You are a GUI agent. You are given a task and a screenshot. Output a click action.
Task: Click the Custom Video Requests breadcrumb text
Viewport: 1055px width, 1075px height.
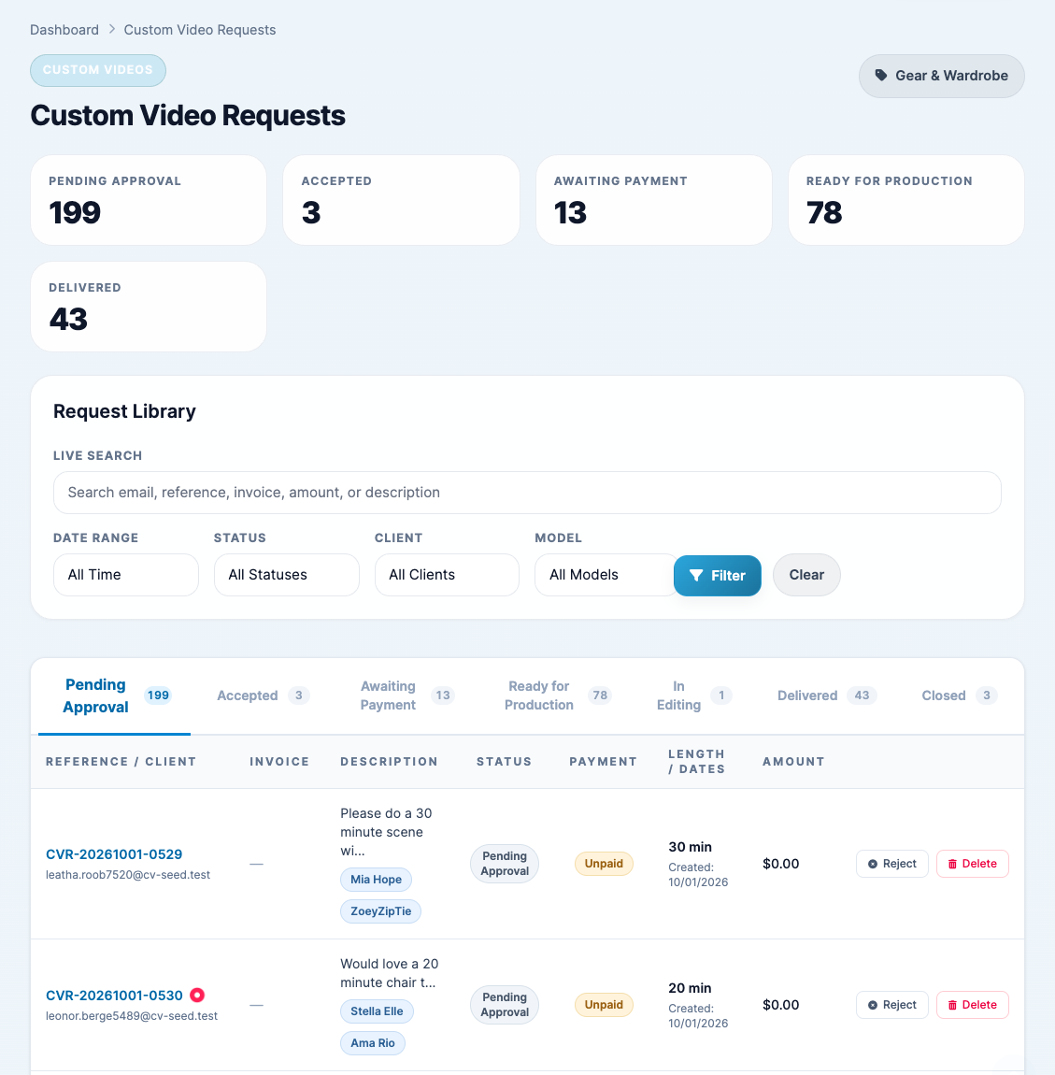point(199,30)
